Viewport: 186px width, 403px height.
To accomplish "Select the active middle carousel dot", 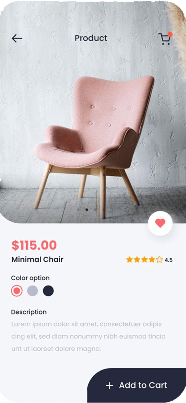I will tap(87, 210).
